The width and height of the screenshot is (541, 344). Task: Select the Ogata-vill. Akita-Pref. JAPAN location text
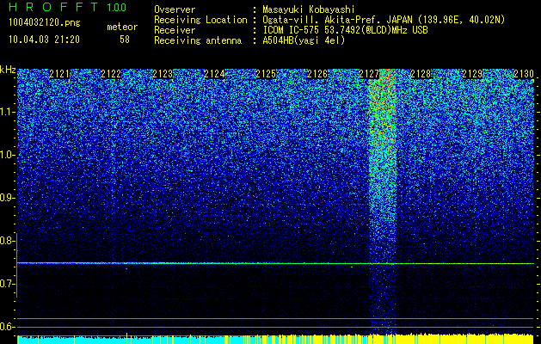pos(385,20)
